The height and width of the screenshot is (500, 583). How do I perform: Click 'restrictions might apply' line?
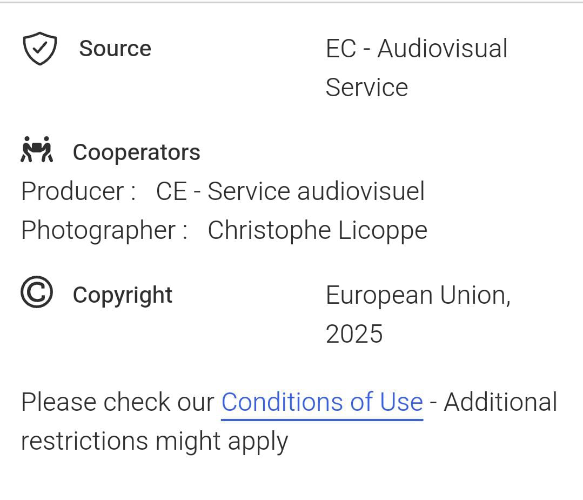pos(154,441)
